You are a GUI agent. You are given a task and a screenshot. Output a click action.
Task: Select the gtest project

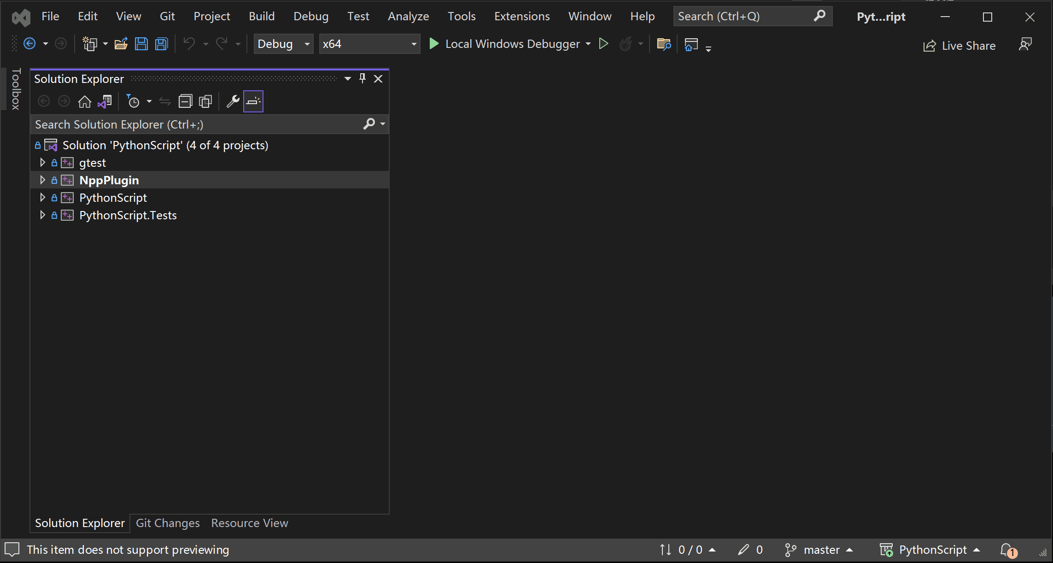click(x=93, y=163)
